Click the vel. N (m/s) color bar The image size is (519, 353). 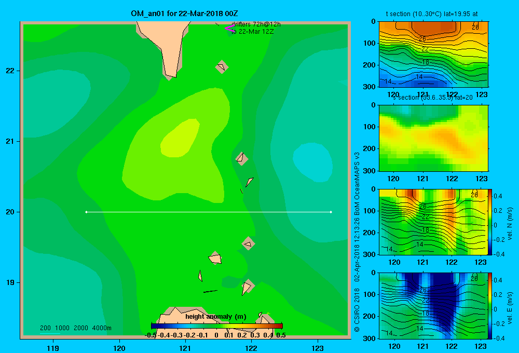pyautogui.click(x=490, y=222)
